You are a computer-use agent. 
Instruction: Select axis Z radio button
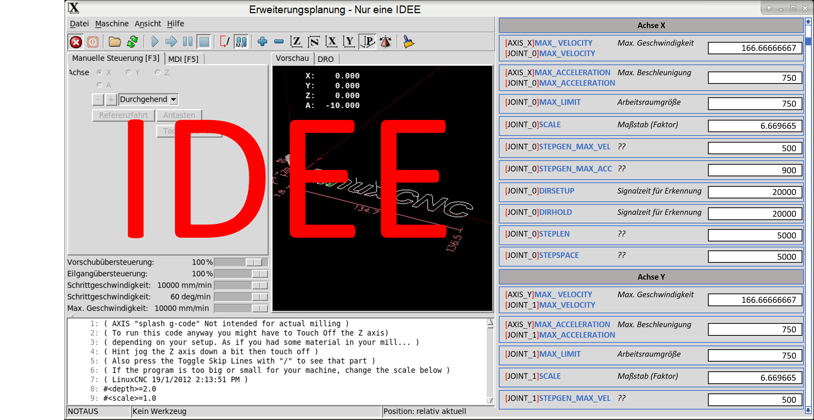[x=158, y=73]
